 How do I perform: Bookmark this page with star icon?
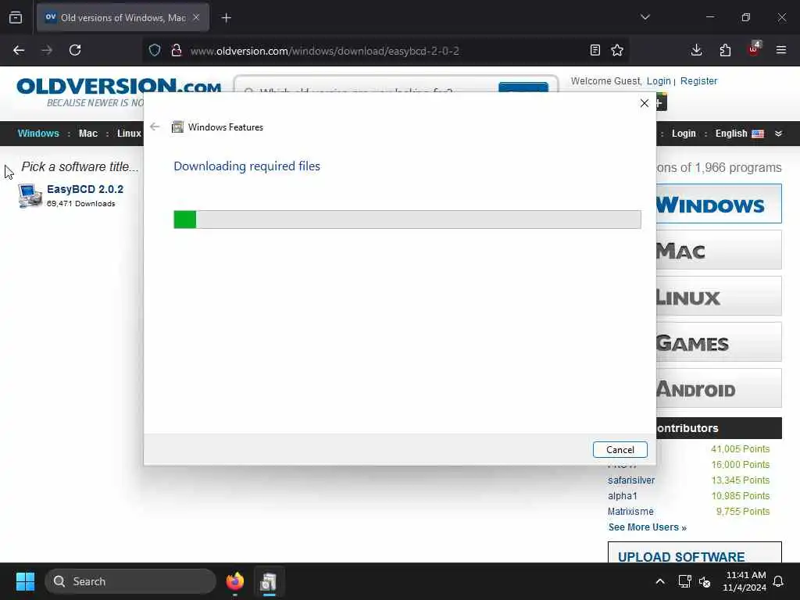pos(617,50)
